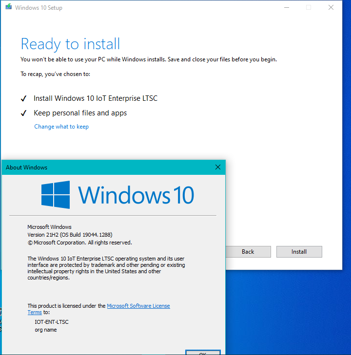This screenshot has width=351, height=355.
Task: Click Keep personal files and apps text
Action: click(80, 113)
